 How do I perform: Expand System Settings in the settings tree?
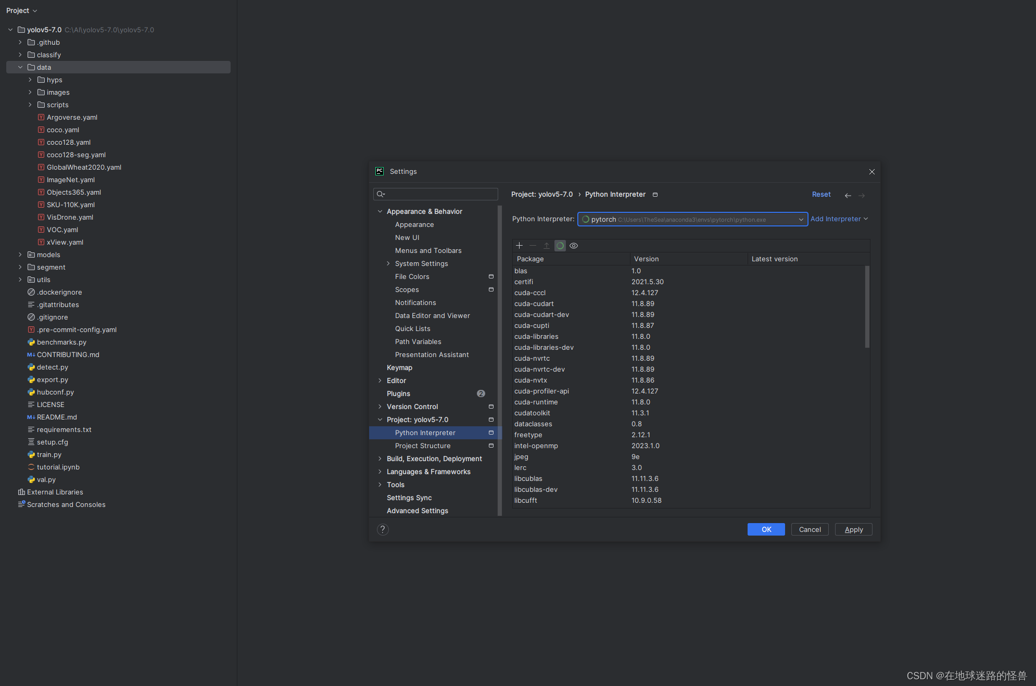[x=388, y=263]
